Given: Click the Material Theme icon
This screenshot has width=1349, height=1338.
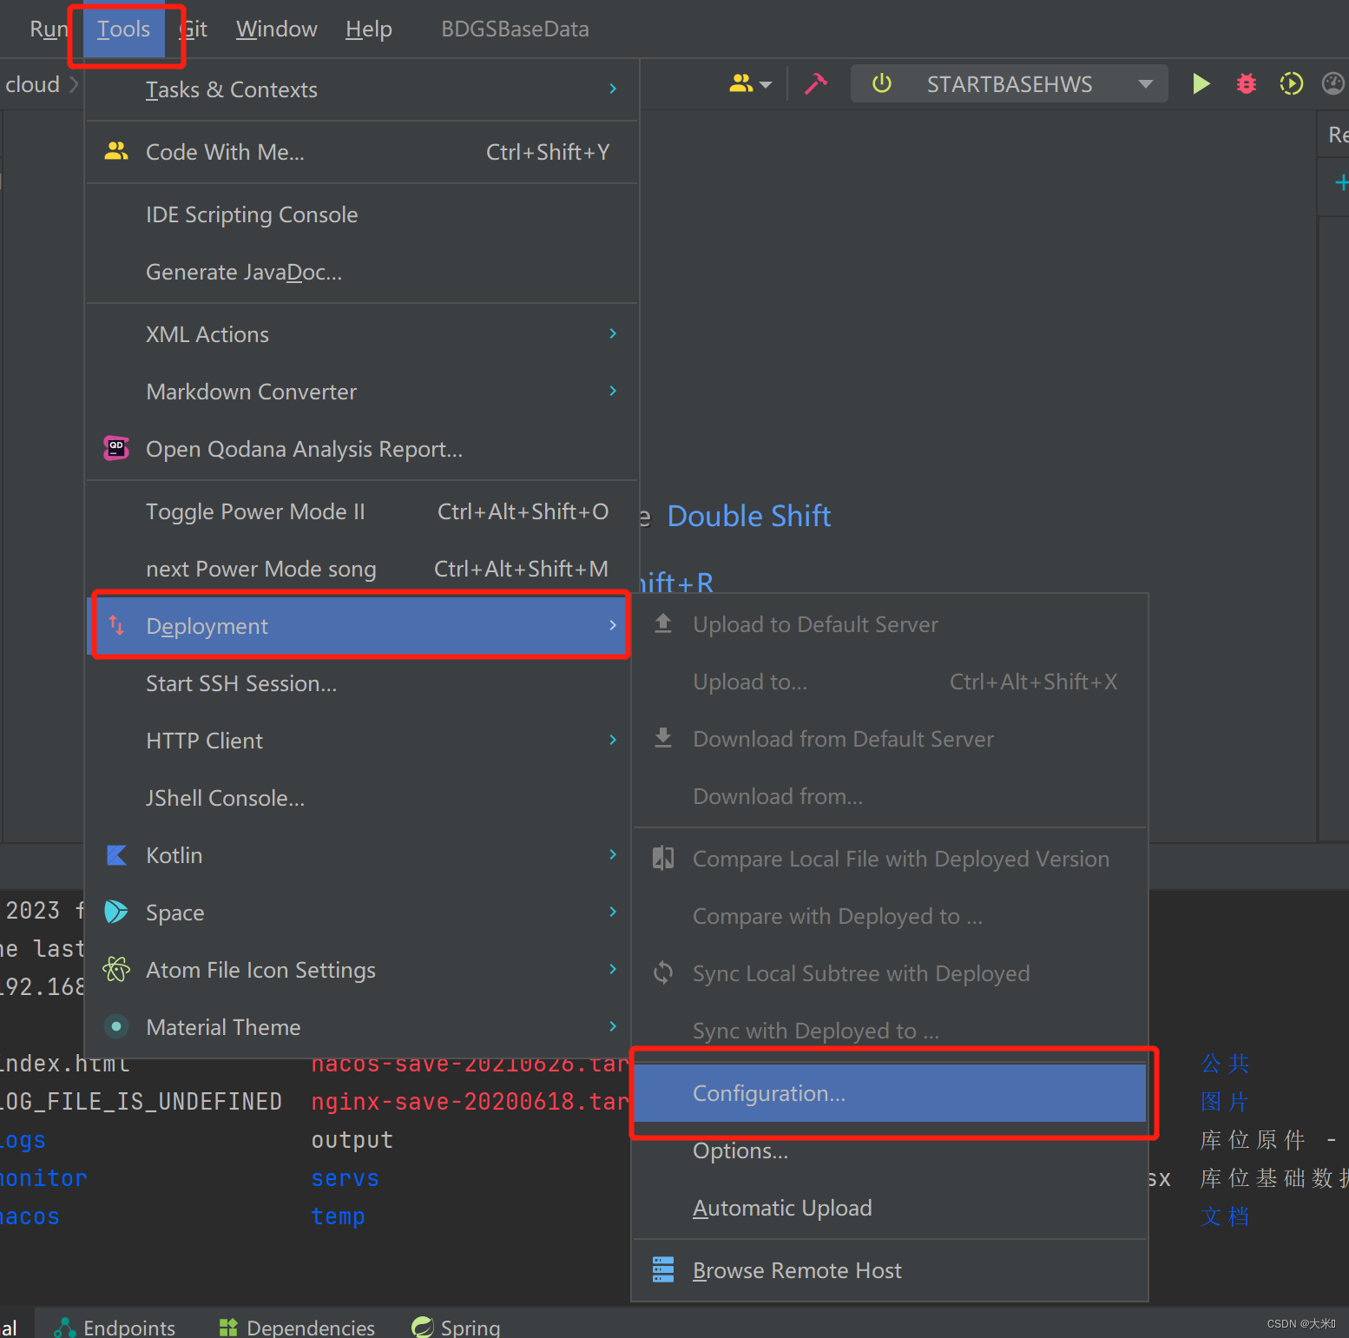Looking at the screenshot, I should click(115, 1026).
